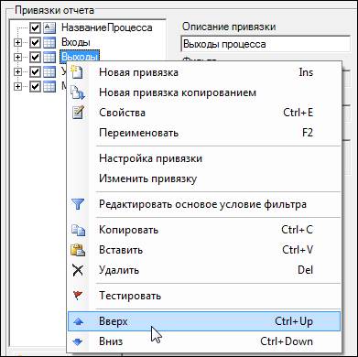The height and width of the screenshot is (357, 358).
Task: Click the filter funnel icon
Action: pos(78,204)
